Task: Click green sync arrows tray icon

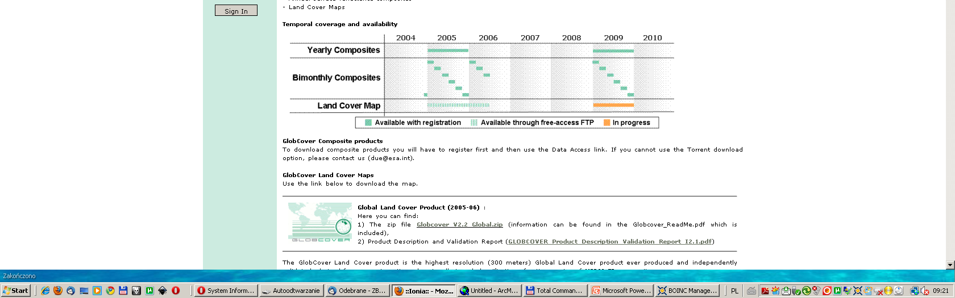Action: pyautogui.click(x=807, y=291)
